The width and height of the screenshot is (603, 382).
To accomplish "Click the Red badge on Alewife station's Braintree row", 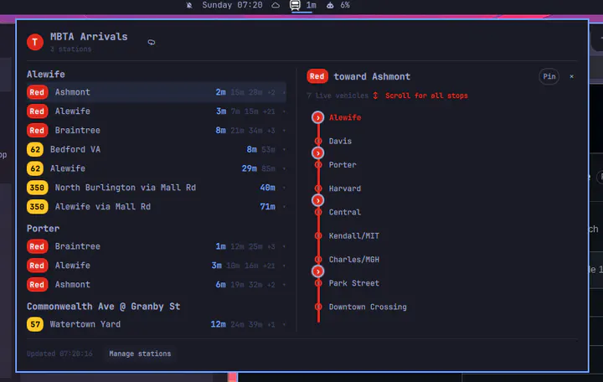I will point(38,131).
